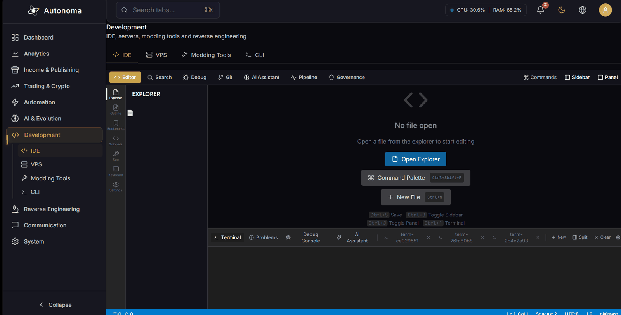
Task: Open Pipeline in the IDE toolbar
Action: [304, 77]
